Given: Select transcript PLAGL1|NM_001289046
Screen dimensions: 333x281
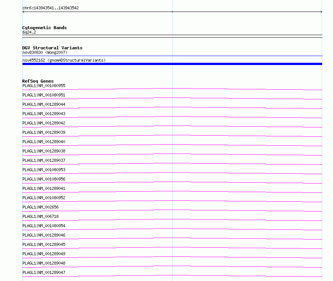Looking at the screenshot, I should point(44,235).
